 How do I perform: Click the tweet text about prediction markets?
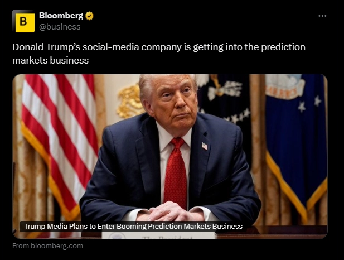[158, 53]
